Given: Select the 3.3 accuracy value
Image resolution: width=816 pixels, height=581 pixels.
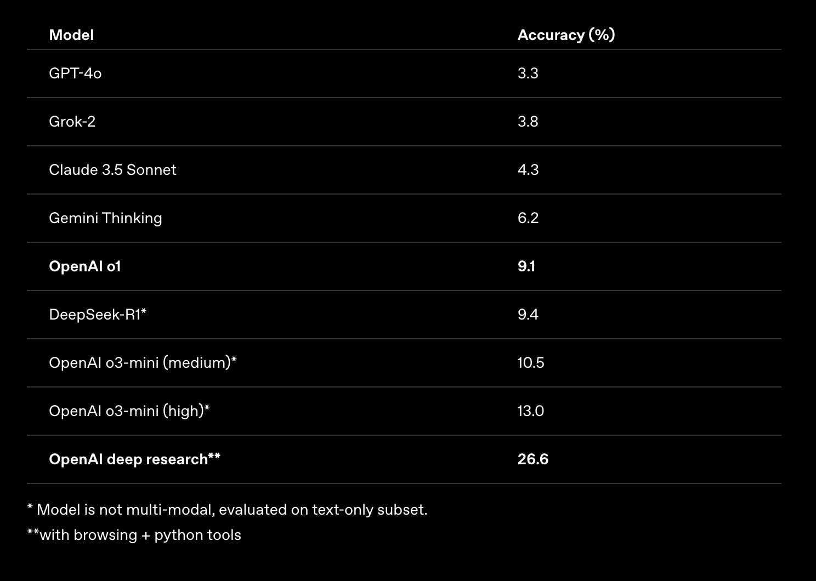Looking at the screenshot, I should (528, 73).
